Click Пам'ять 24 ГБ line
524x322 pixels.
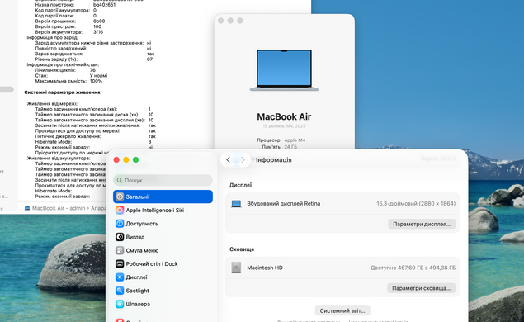click(280, 147)
